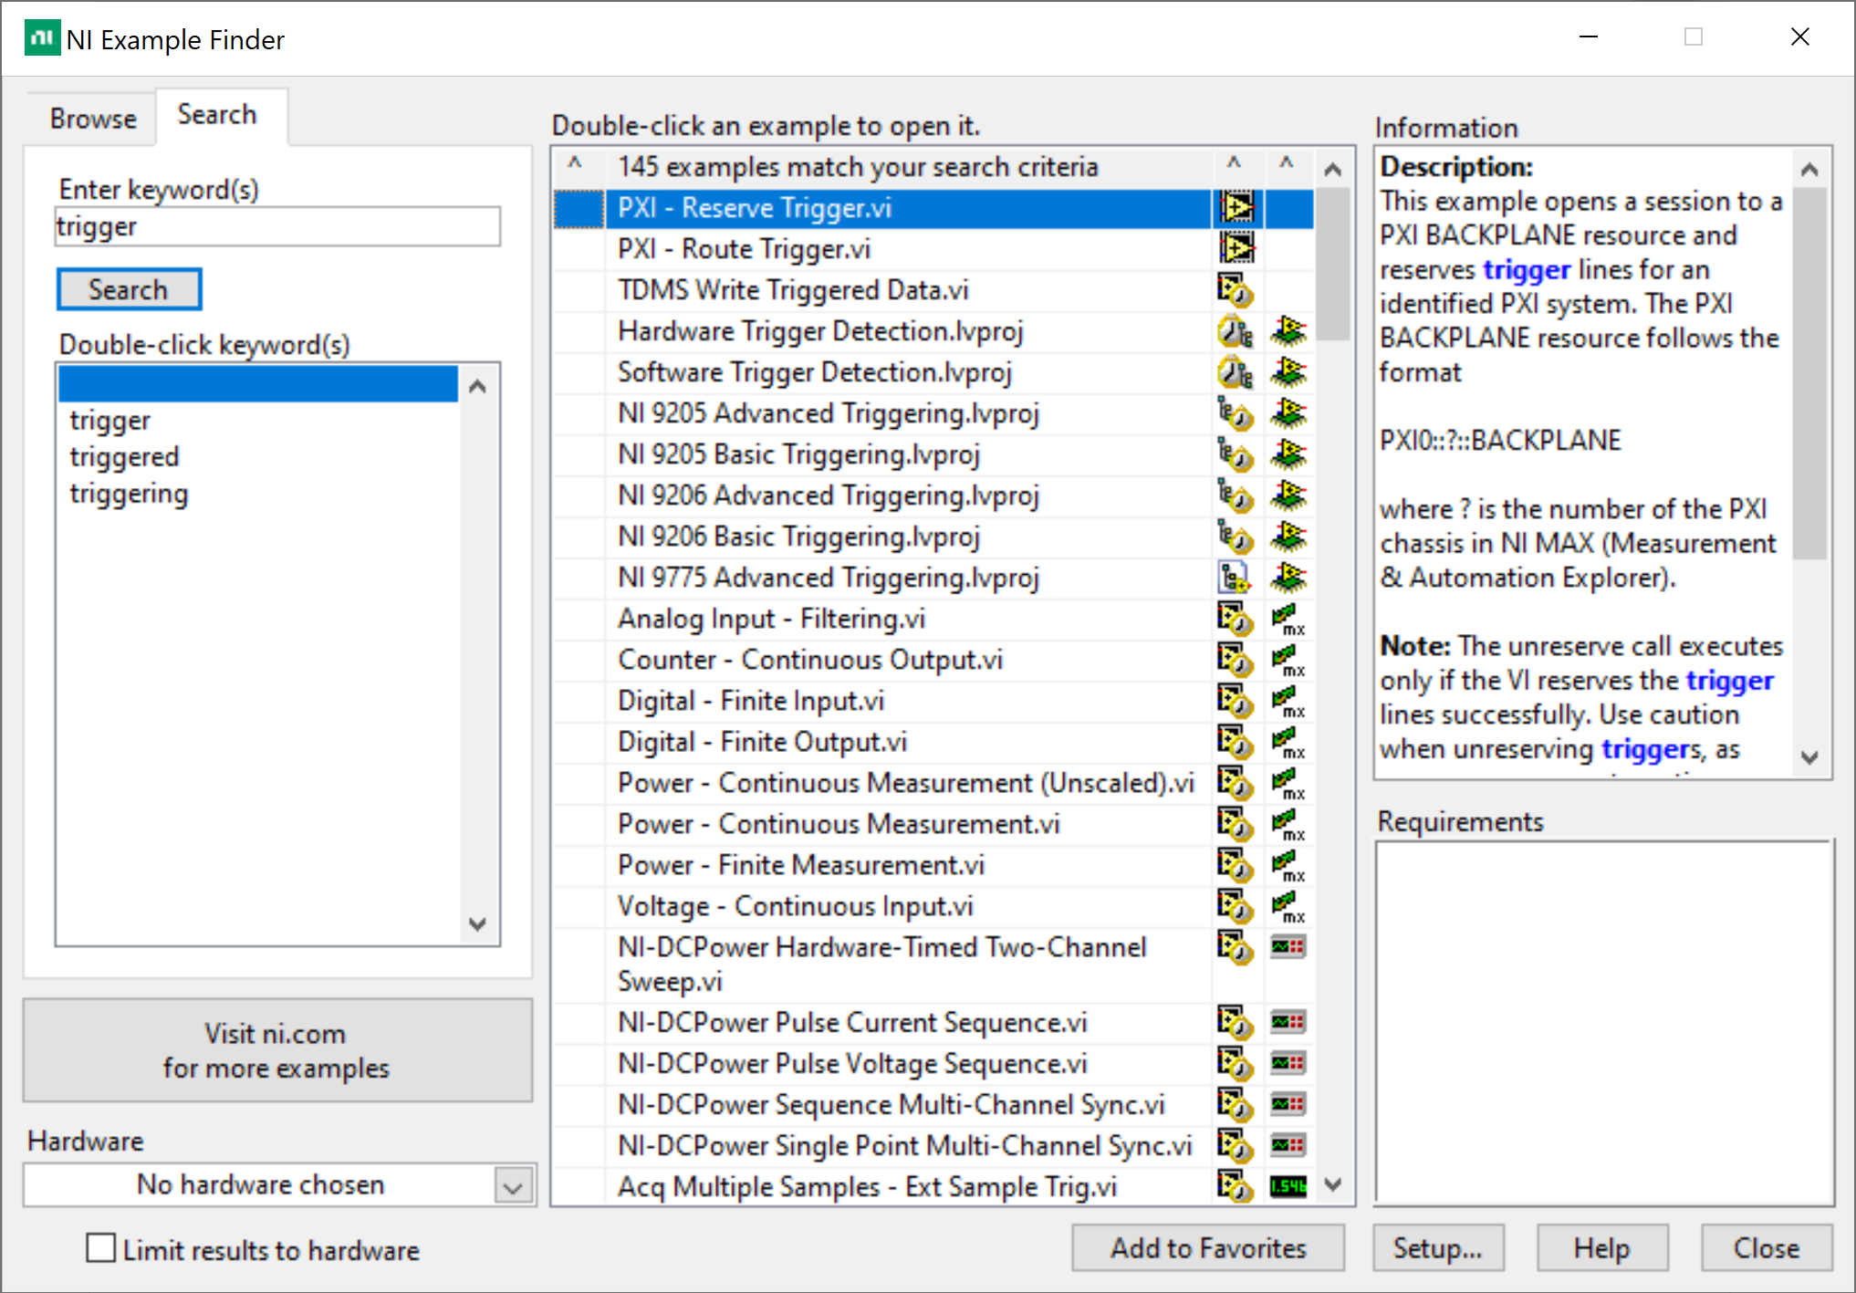This screenshot has height=1293, width=1856.
Task: Click the project icon for Software Trigger Detection.lvproj
Action: (1236, 372)
